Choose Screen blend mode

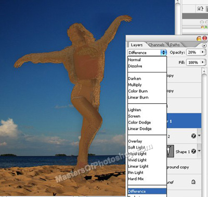tap(134, 116)
